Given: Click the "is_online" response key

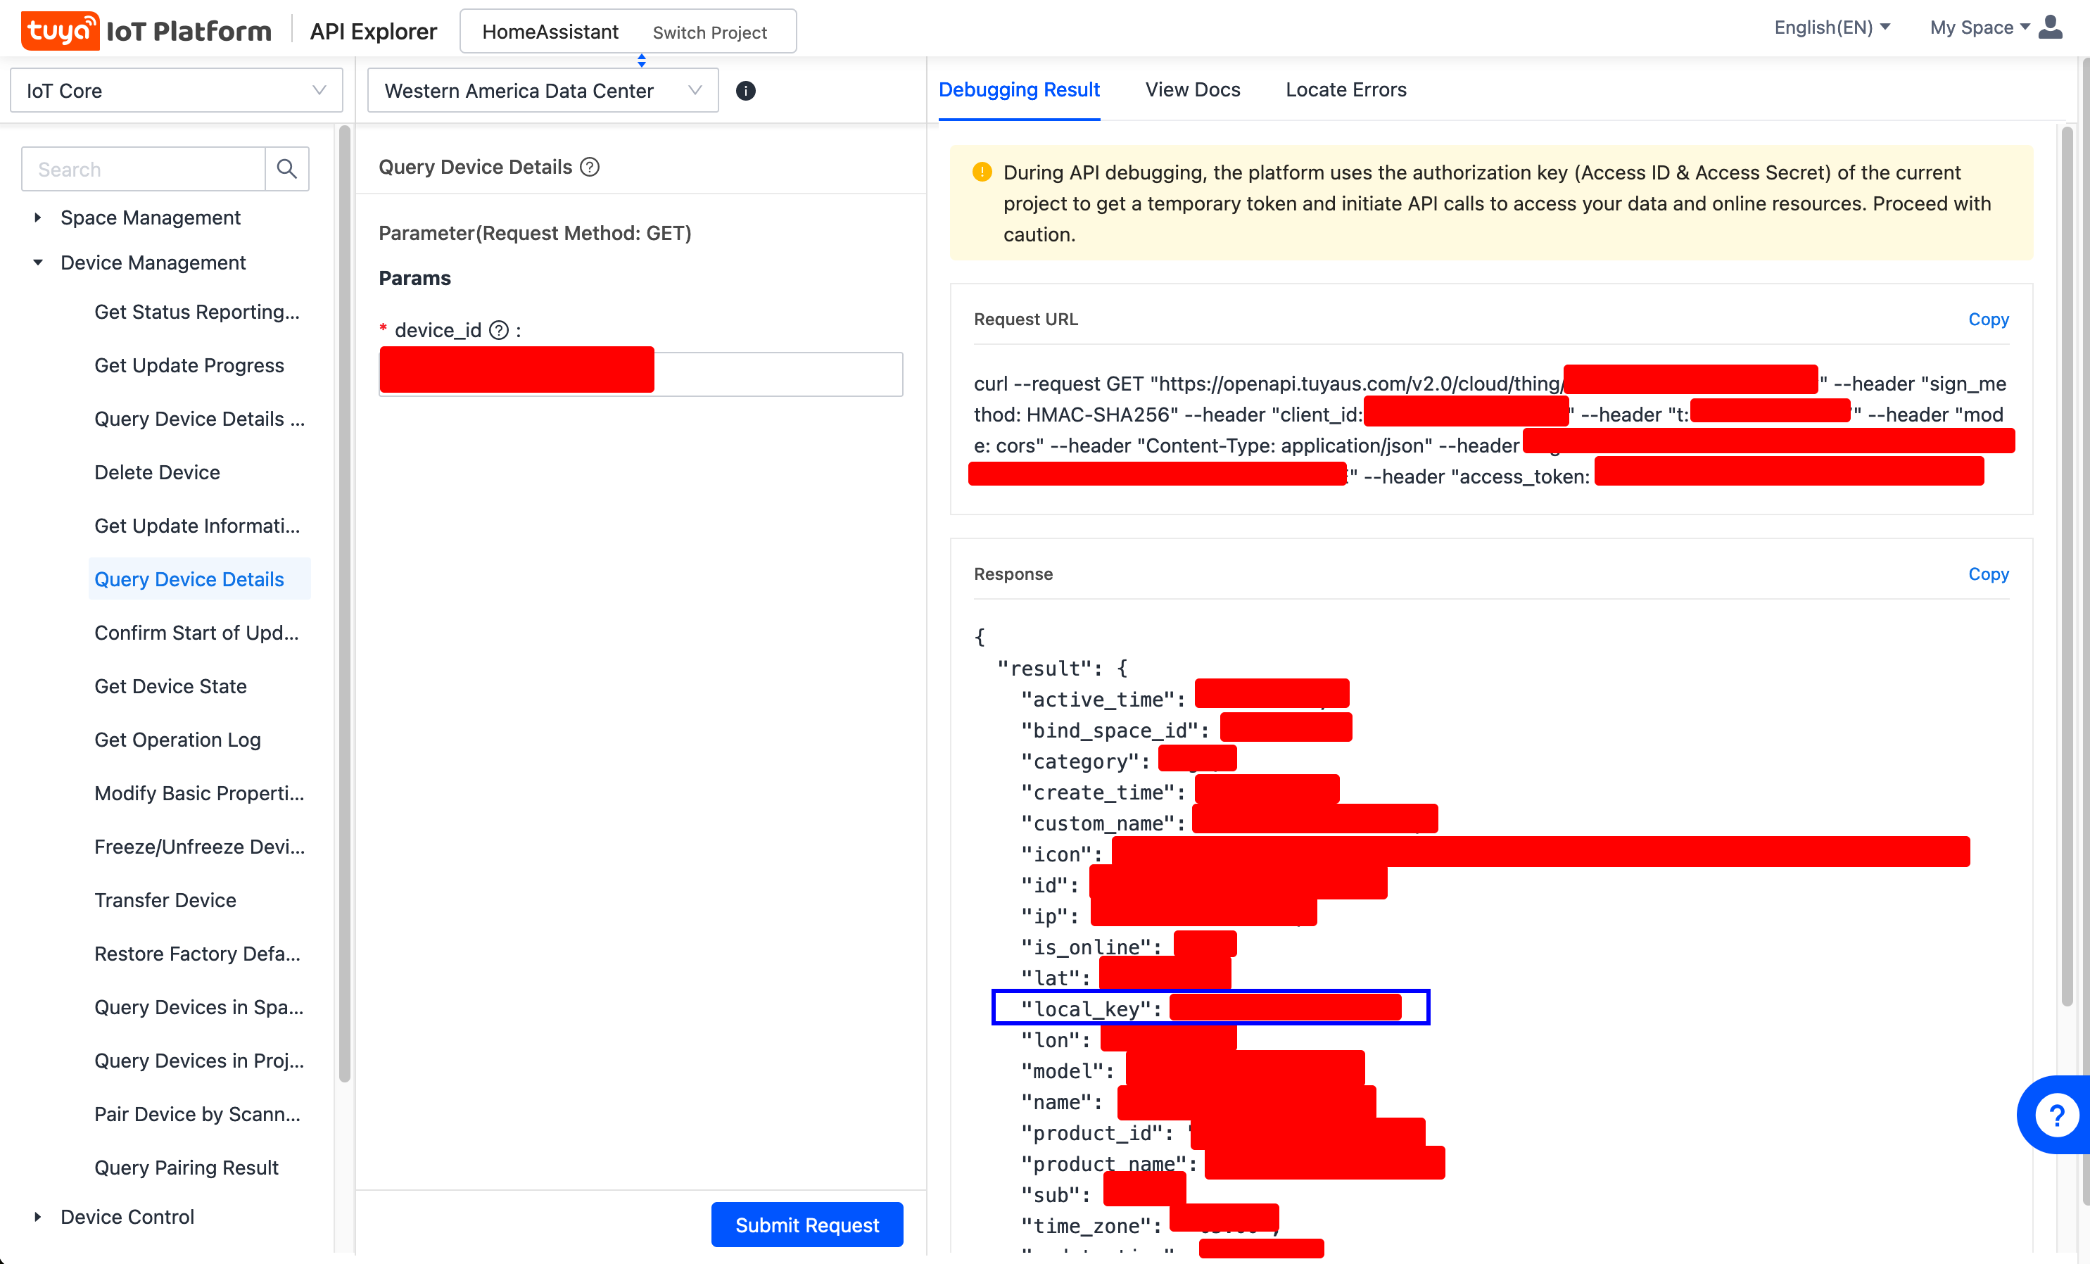Looking at the screenshot, I should [1091, 947].
